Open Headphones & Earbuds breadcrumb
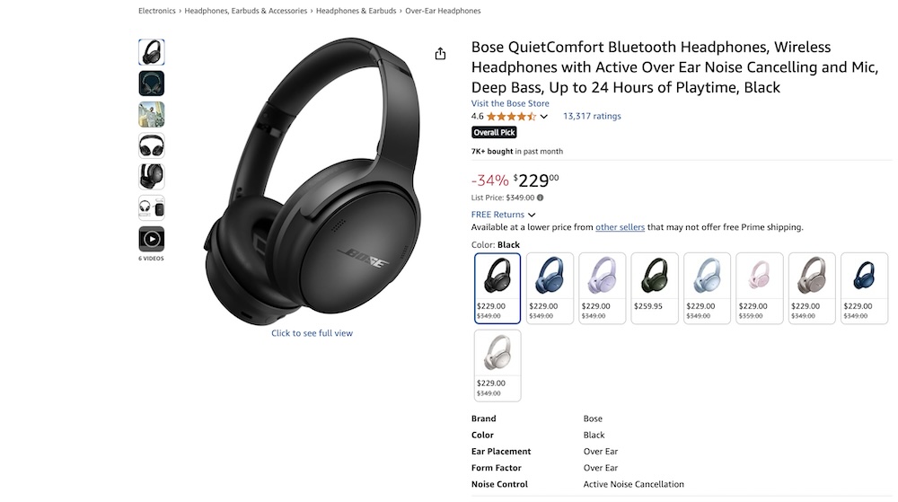This screenshot has height=502, width=898. pyautogui.click(x=356, y=10)
